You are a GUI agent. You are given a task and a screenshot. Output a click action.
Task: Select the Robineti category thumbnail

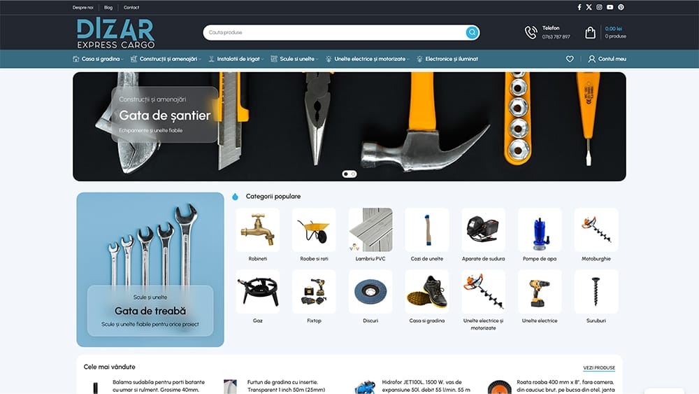click(258, 230)
